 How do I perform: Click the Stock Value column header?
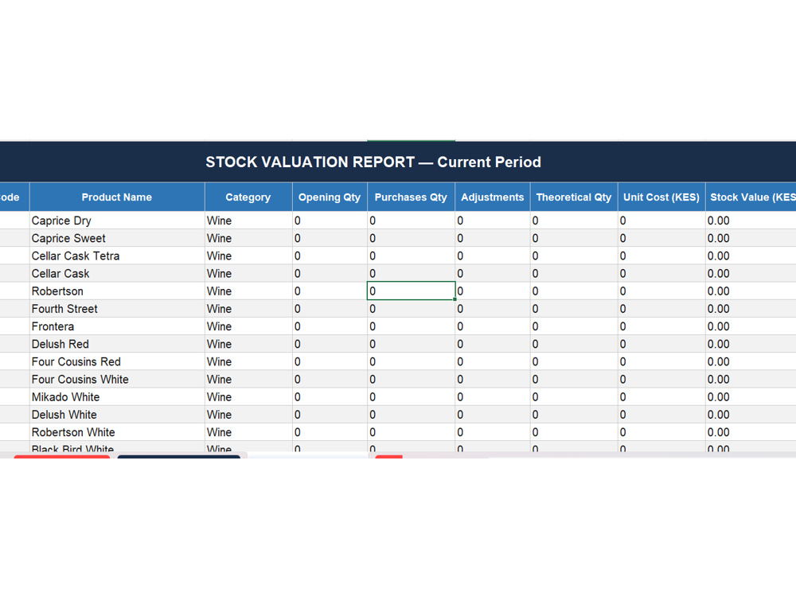[x=751, y=197]
